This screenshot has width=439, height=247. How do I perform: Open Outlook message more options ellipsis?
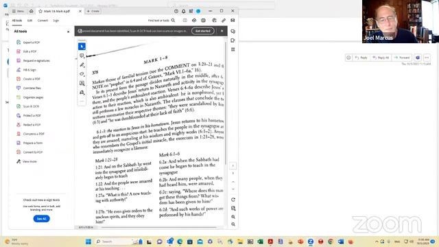[x=427, y=58]
